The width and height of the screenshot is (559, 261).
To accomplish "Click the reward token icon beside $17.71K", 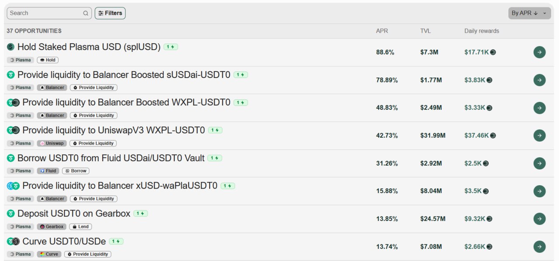I will pyautogui.click(x=493, y=52).
